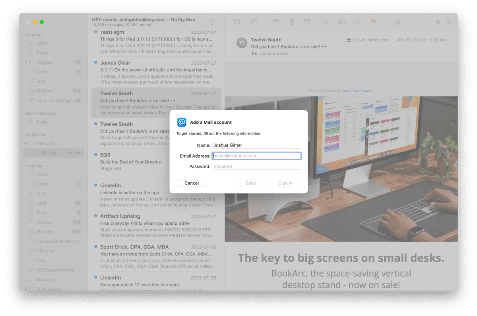Click the message list filter icon
The height and width of the screenshot is (316, 477).
(x=213, y=22)
